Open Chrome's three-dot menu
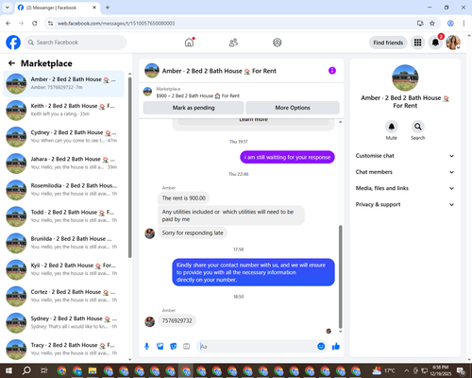Screen dimensions: 472x378 464,23
